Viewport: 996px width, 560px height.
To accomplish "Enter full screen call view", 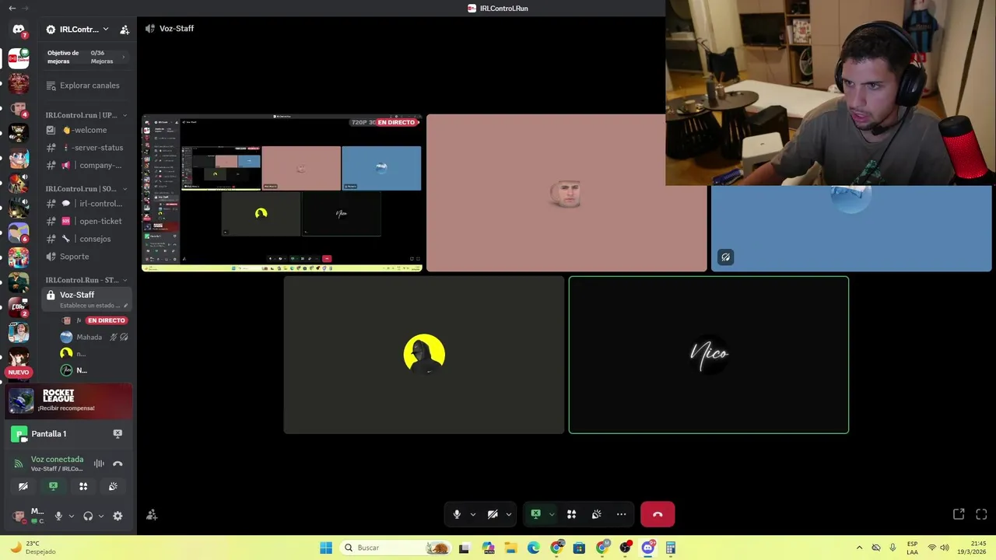I will 981,514.
